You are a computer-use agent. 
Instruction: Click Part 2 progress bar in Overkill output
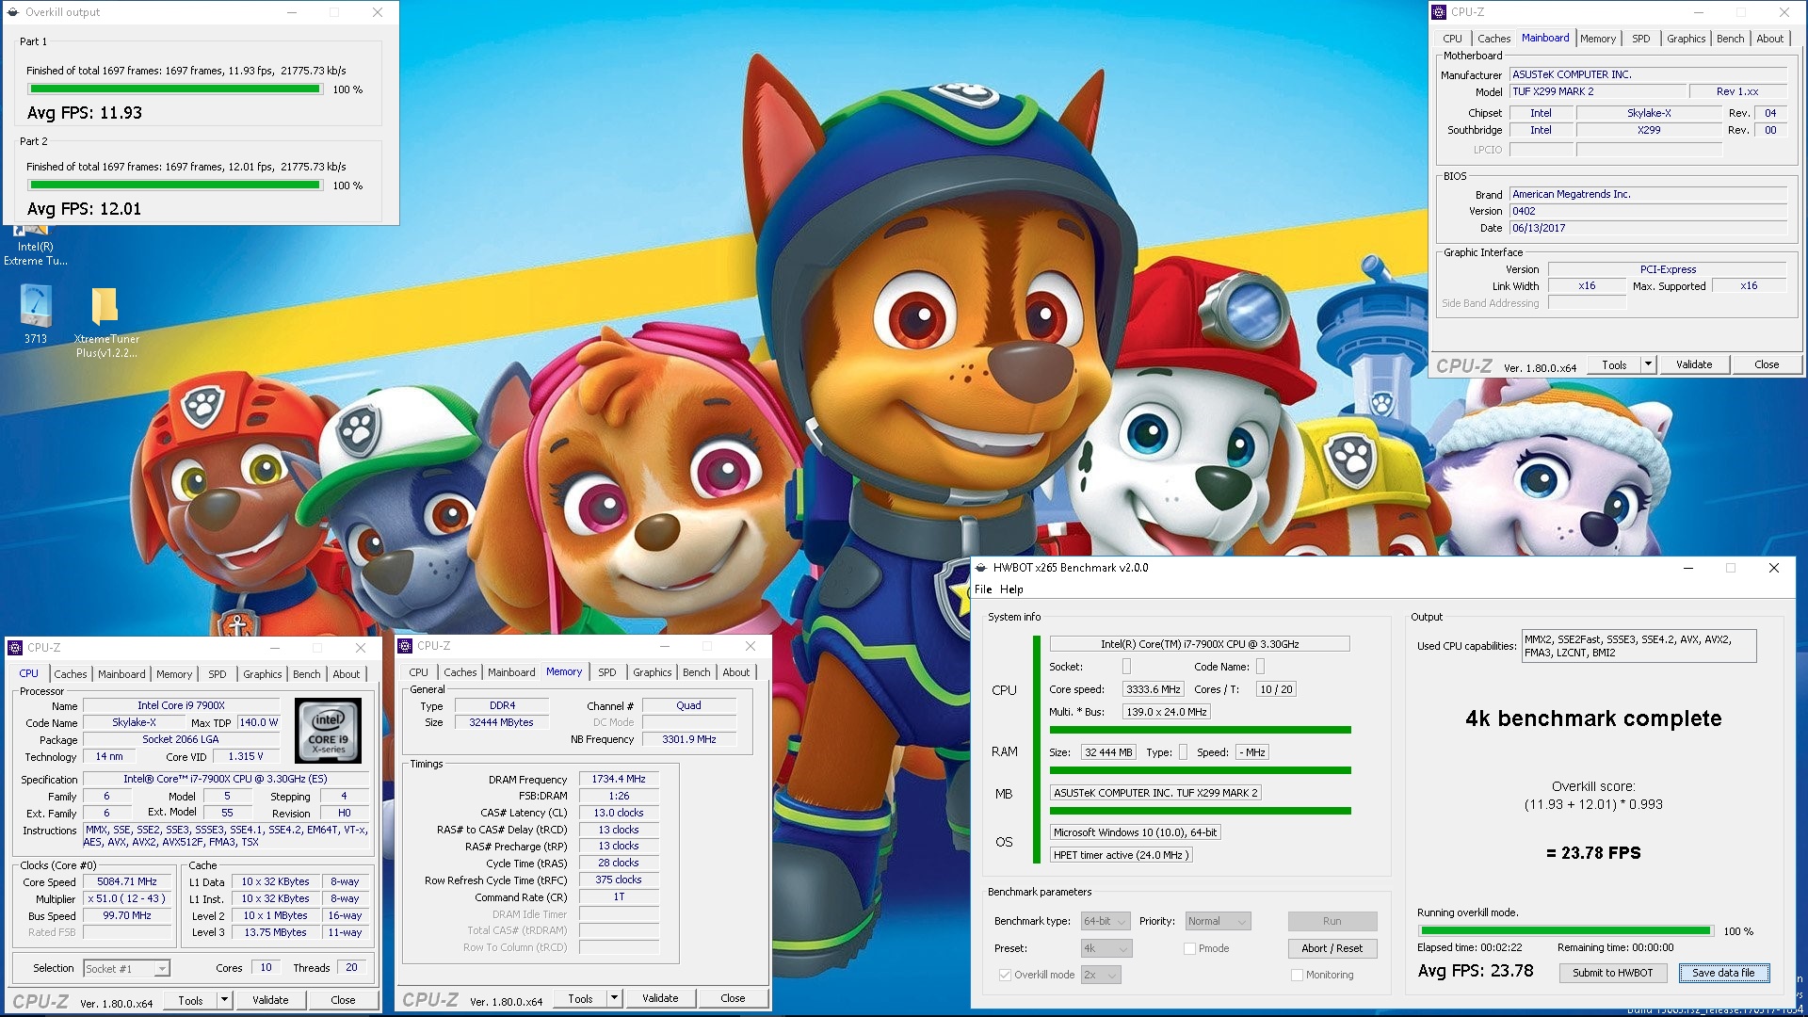[x=174, y=185]
